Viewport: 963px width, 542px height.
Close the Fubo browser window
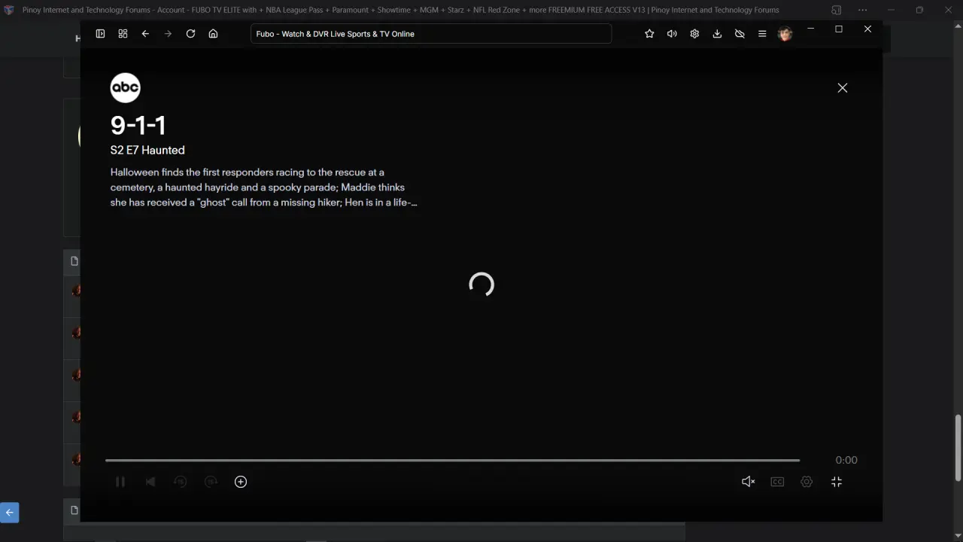867,29
